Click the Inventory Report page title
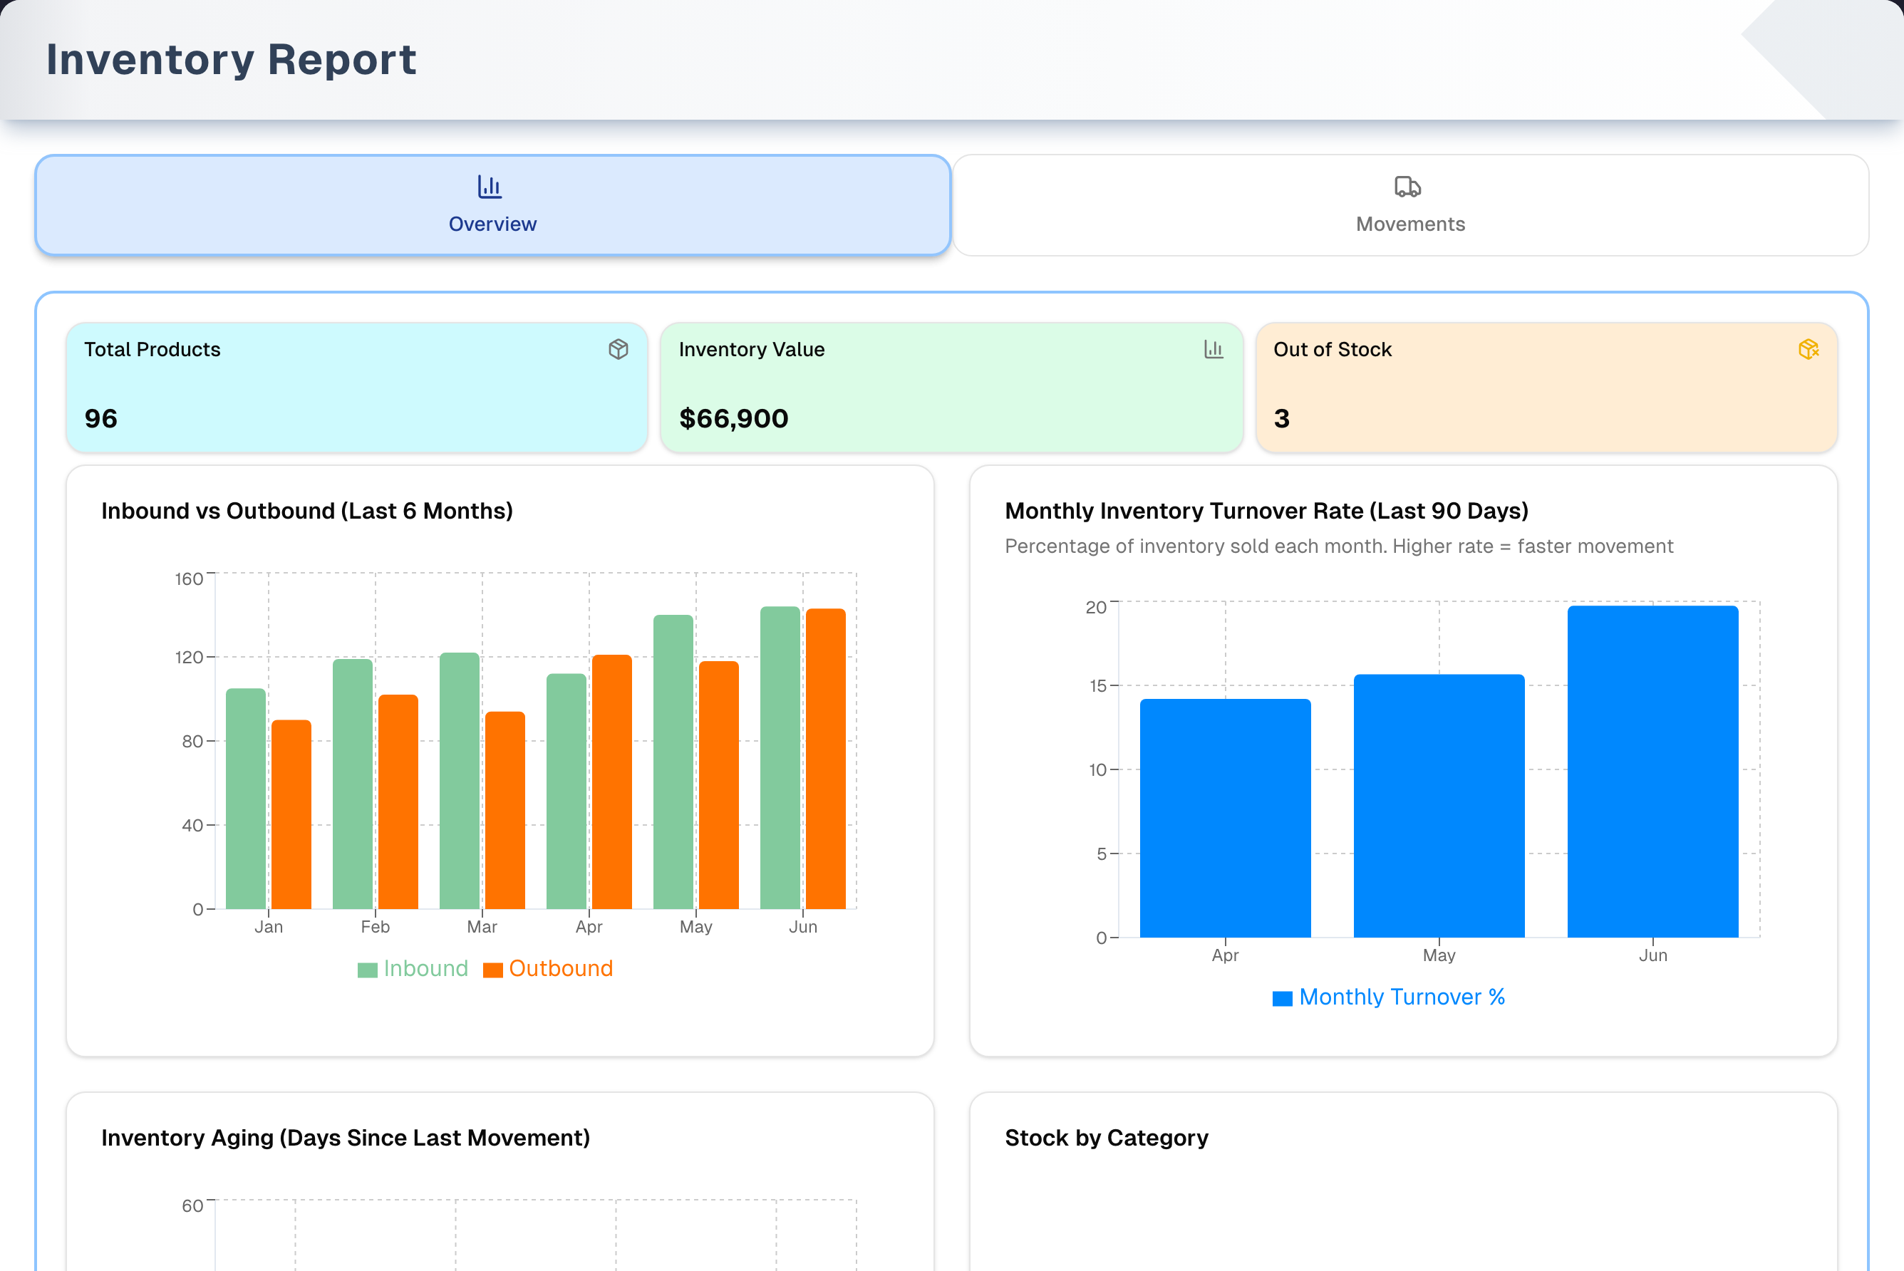This screenshot has width=1904, height=1271. [x=231, y=60]
